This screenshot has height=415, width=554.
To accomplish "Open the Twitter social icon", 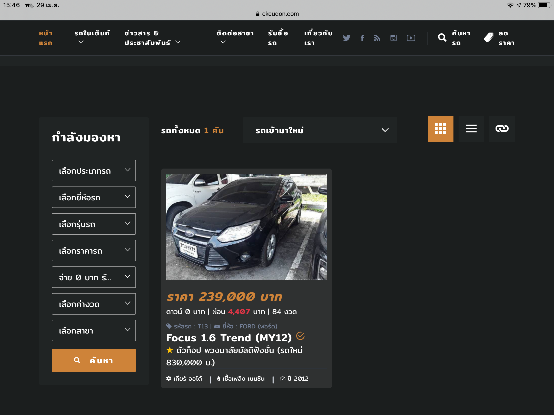I will click(347, 38).
